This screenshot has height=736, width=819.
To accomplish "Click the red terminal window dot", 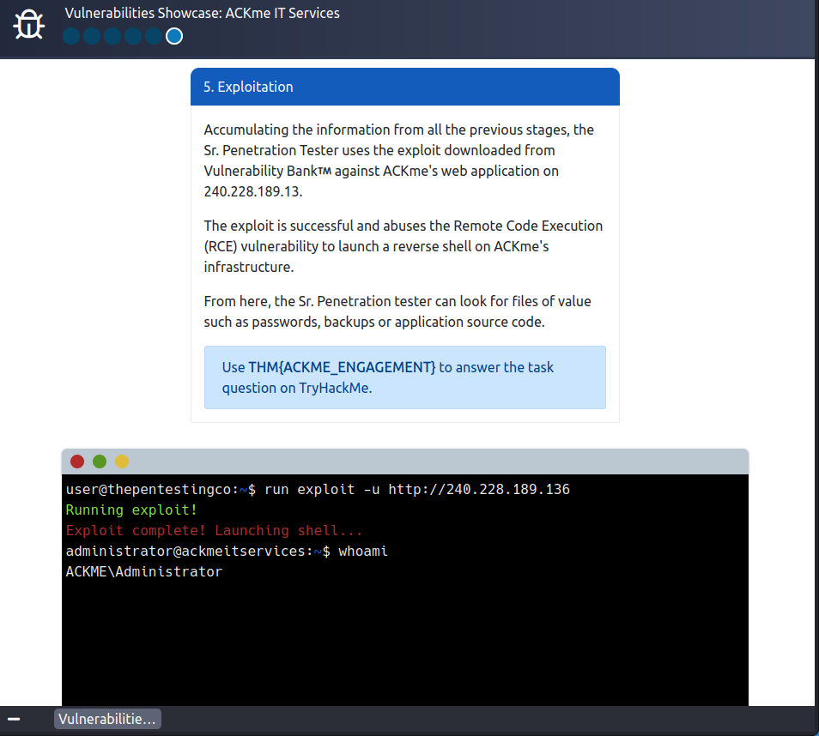I will pos(77,462).
